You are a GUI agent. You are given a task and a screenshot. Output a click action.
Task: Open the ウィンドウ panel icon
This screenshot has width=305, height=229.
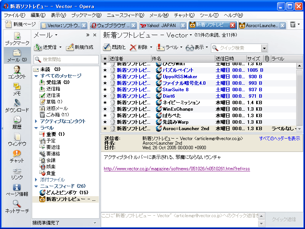pos(17,137)
